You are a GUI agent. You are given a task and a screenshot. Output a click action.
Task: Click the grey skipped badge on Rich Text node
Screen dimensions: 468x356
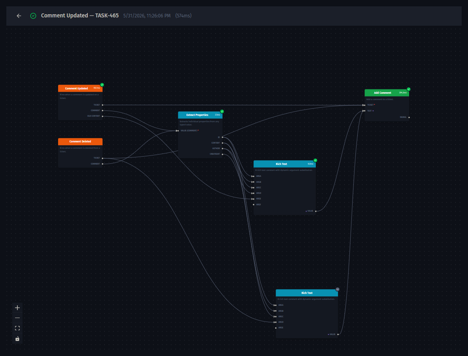click(x=338, y=289)
